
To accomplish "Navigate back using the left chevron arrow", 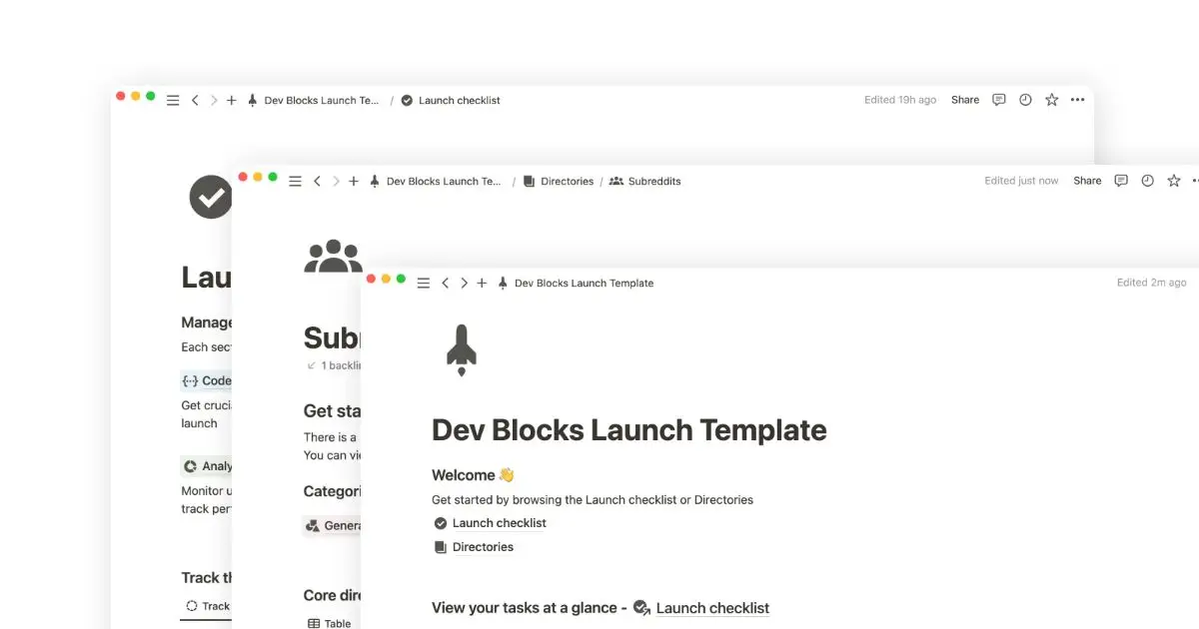I will (x=445, y=283).
